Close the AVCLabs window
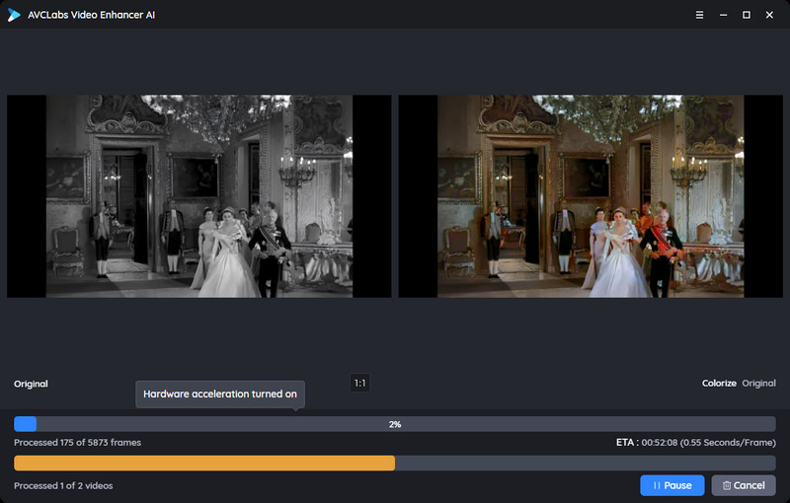This screenshot has height=503, width=790. point(769,15)
